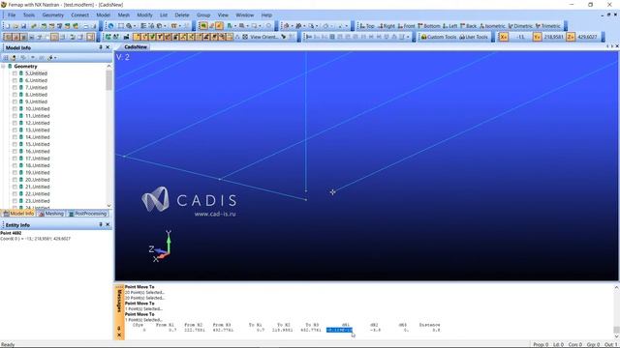The image size is (620, 348).
Task: Click the X+ coordinate lock icon
Action: tap(504, 37)
